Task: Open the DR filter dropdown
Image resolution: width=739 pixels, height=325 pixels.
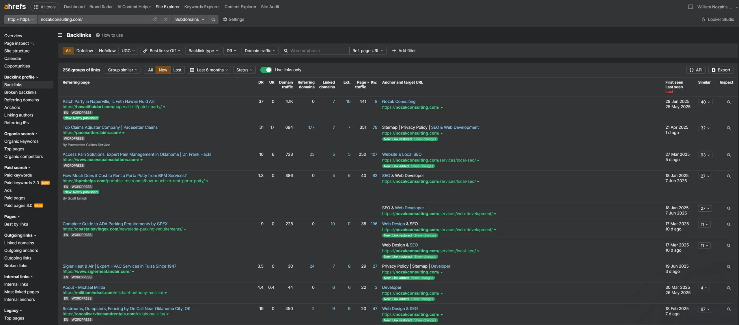Action: coord(231,51)
